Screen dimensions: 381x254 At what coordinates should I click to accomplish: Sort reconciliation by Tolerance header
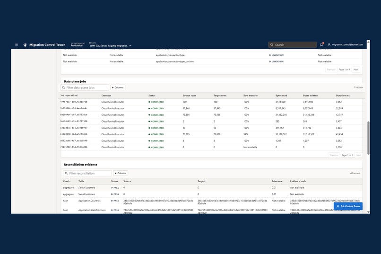(x=277, y=181)
